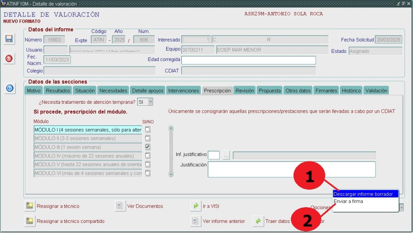Uncheck the MÓDULO III checkbox
This screenshot has height=233, width=413.
coord(148,147)
